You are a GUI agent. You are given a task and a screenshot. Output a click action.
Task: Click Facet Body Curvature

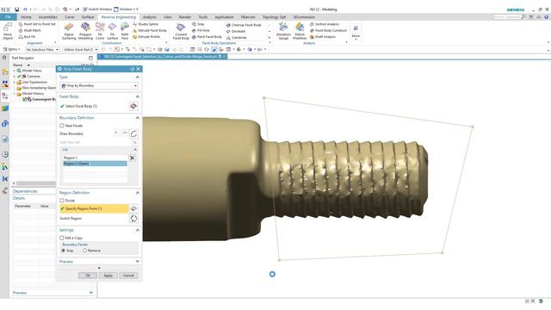pyautogui.click(x=328, y=31)
